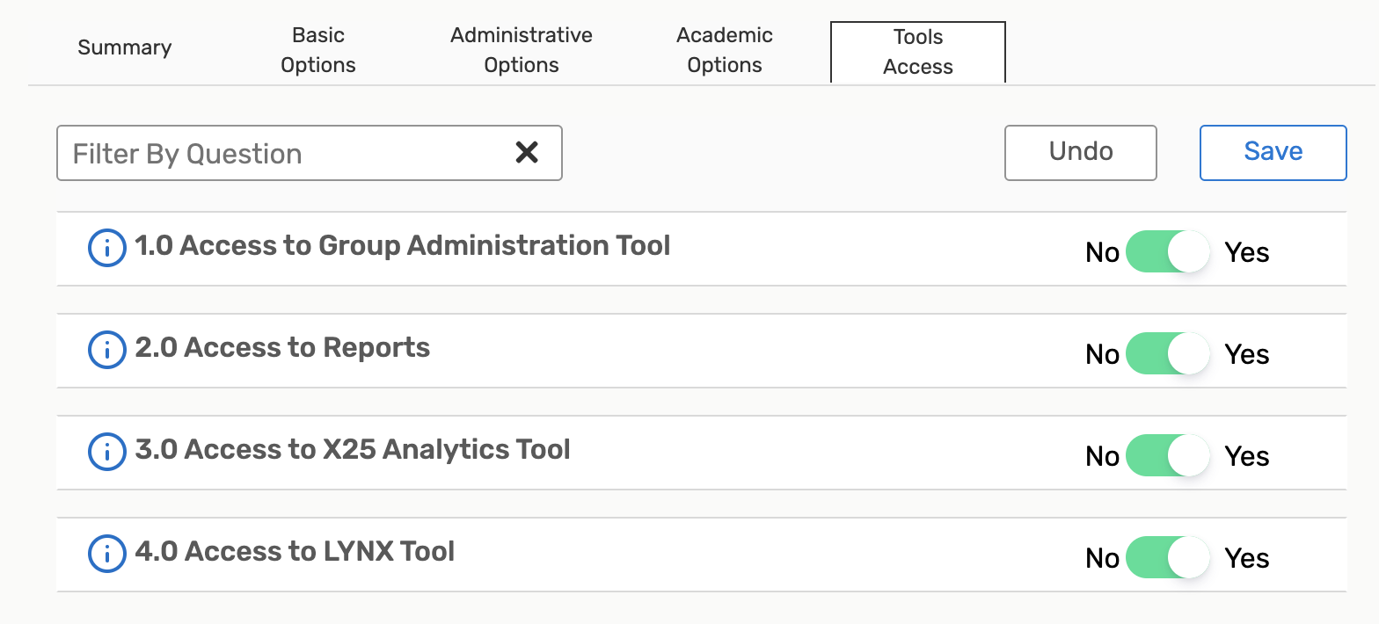1379x624 pixels.
Task: Click info icon for LYNX Tool access
Action: (x=107, y=555)
